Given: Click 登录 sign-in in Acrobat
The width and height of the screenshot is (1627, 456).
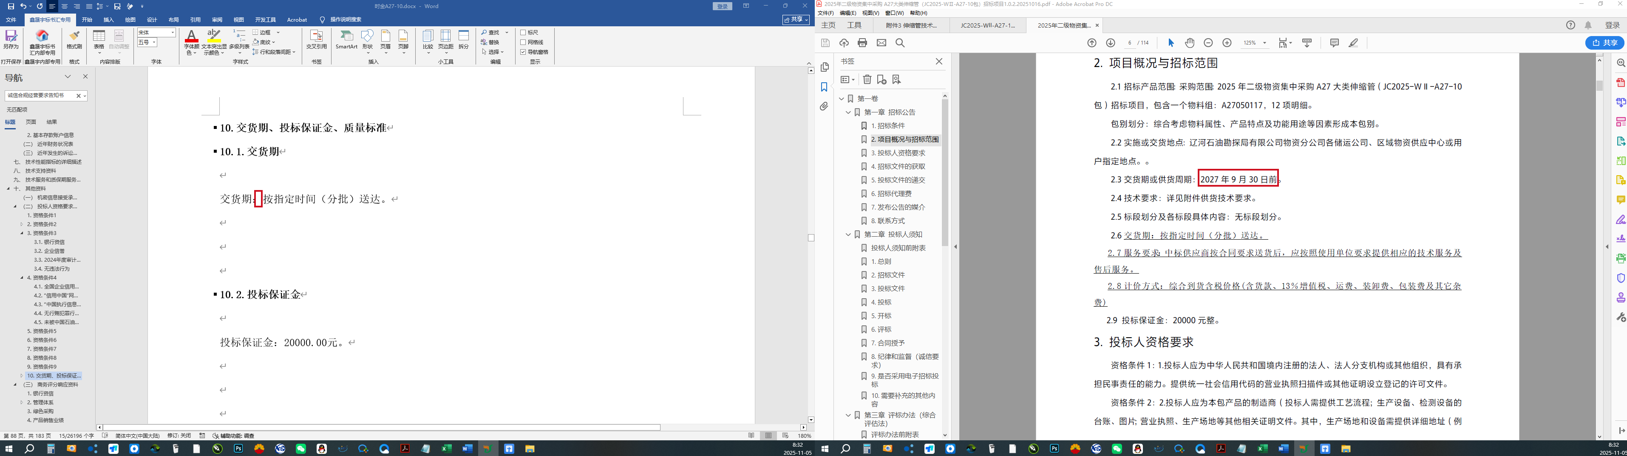Looking at the screenshot, I should (x=1613, y=25).
